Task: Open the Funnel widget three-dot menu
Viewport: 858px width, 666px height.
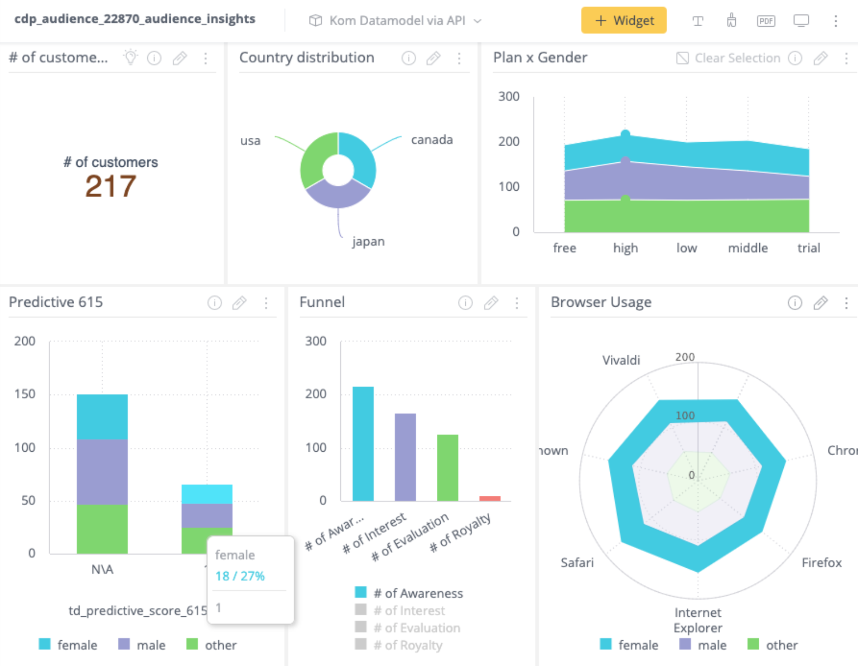Action: (x=516, y=302)
